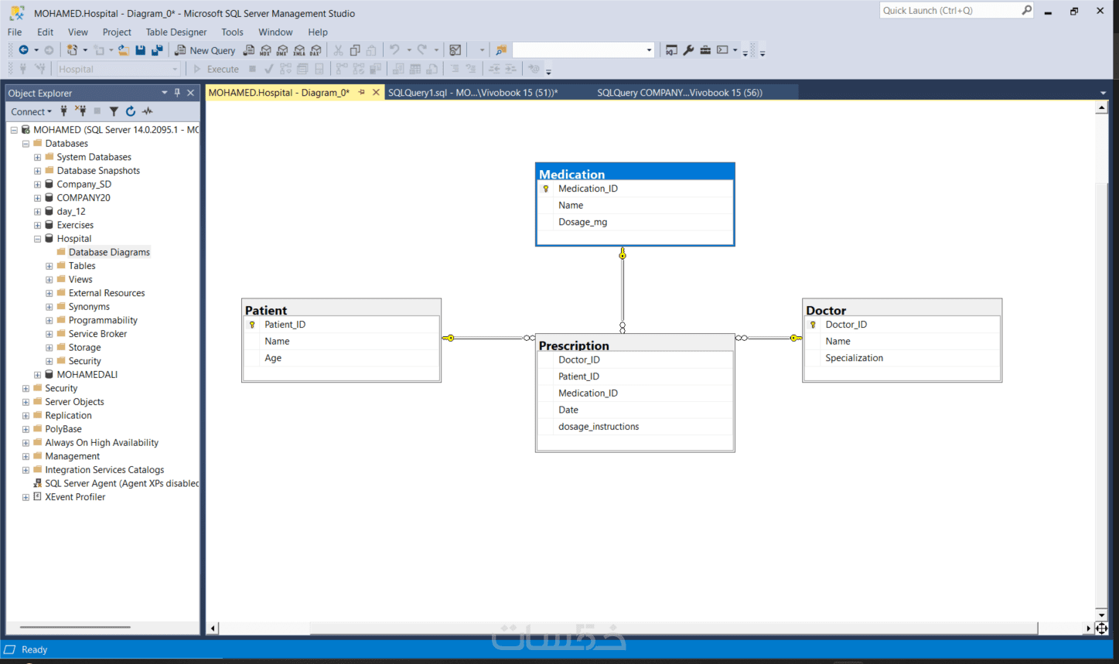Viewport: 1119px width, 664px height.
Task: Select the MOHAMEDALI database
Action: (87, 375)
